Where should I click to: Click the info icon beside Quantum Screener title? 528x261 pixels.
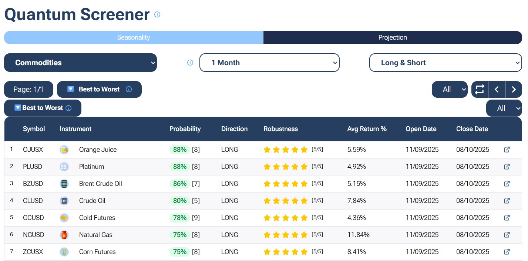tap(157, 14)
